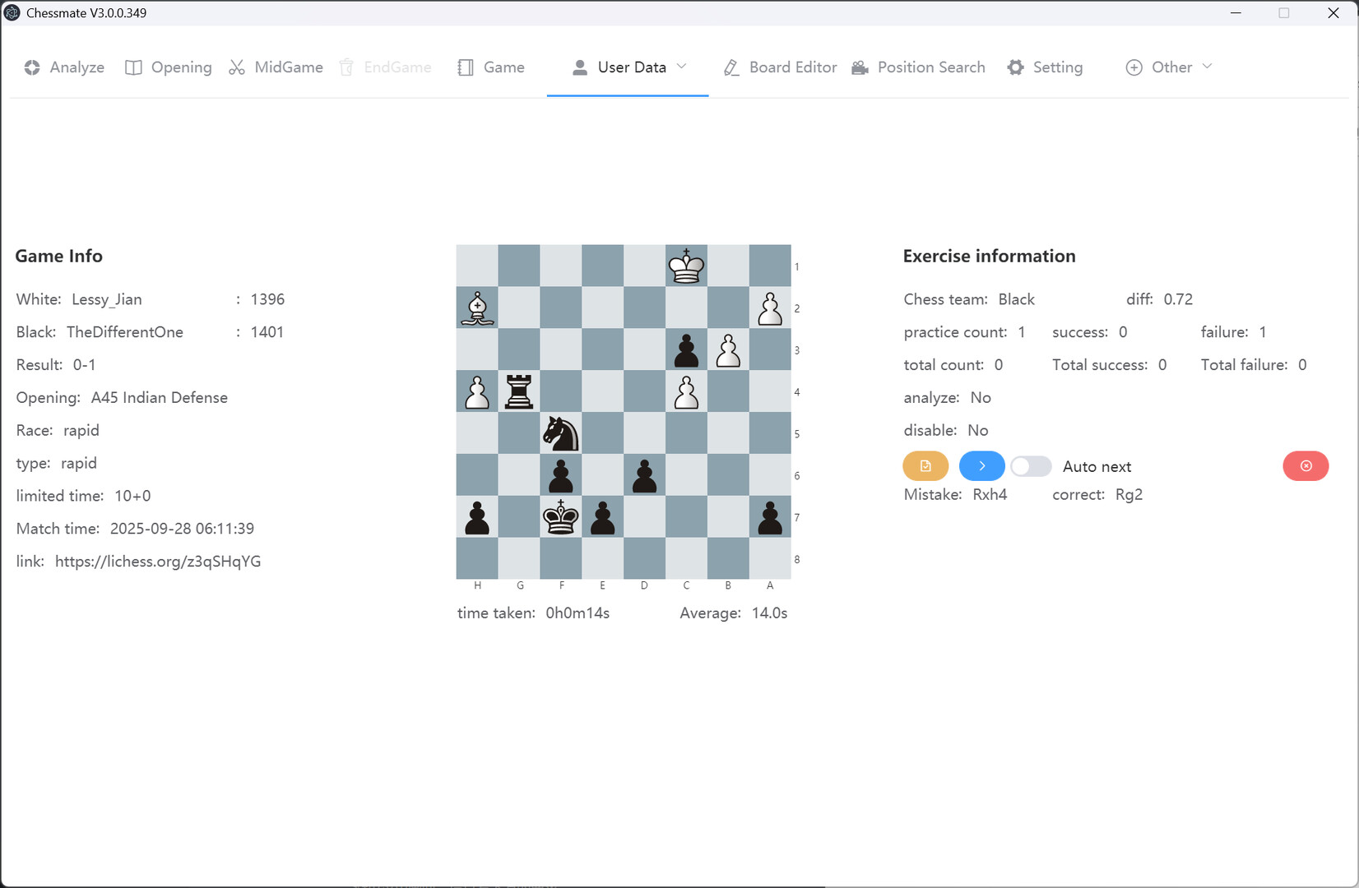Select the Game notebook icon
The image size is (1359, 888).
466,67
